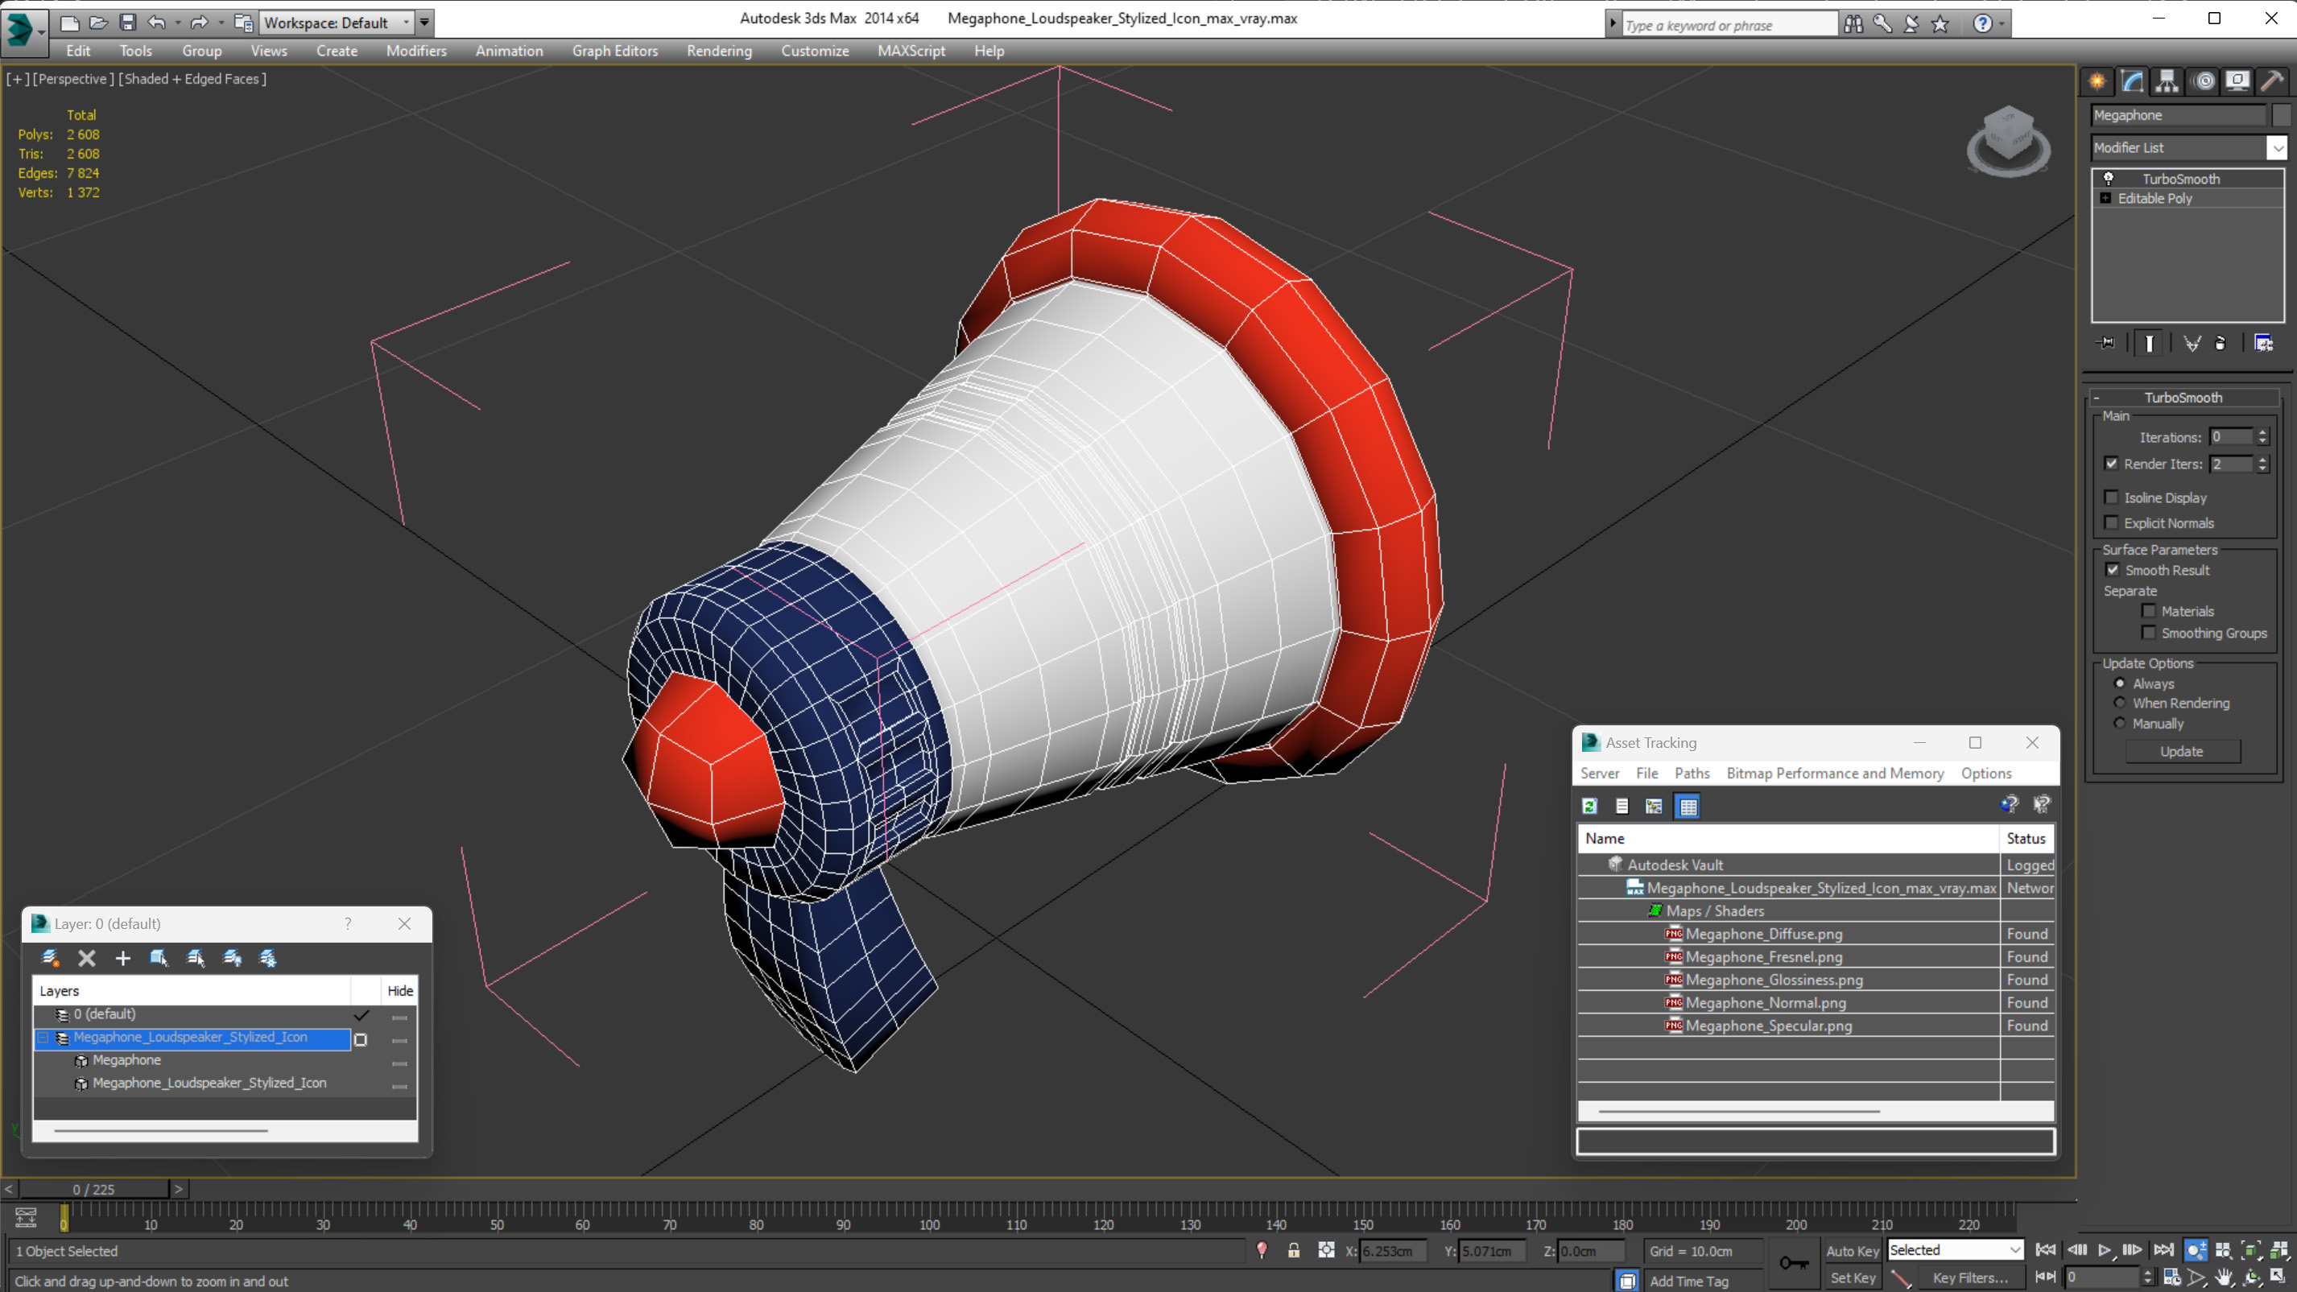Open key mode Selected dropdown
Image resolution: width=2297 pixels, height=1292 pixels.
click(1955, 1250)
